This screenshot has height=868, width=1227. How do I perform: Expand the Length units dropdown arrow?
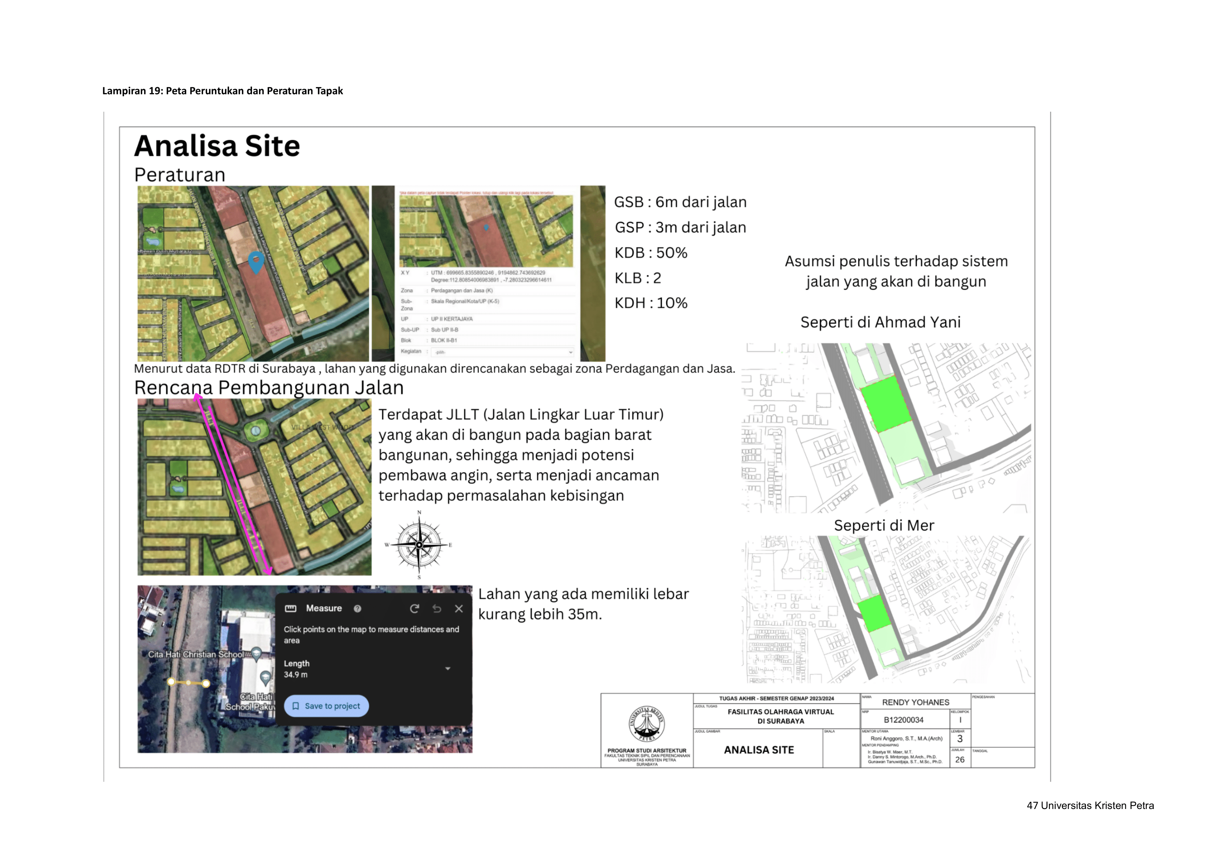click(448, 669)
